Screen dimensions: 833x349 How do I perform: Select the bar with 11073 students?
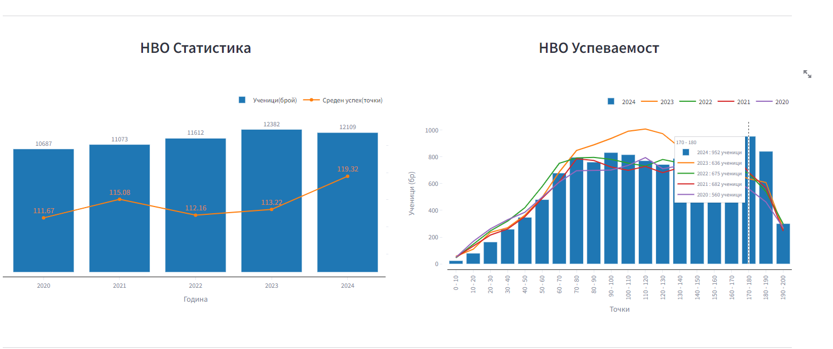coord(120,245)
